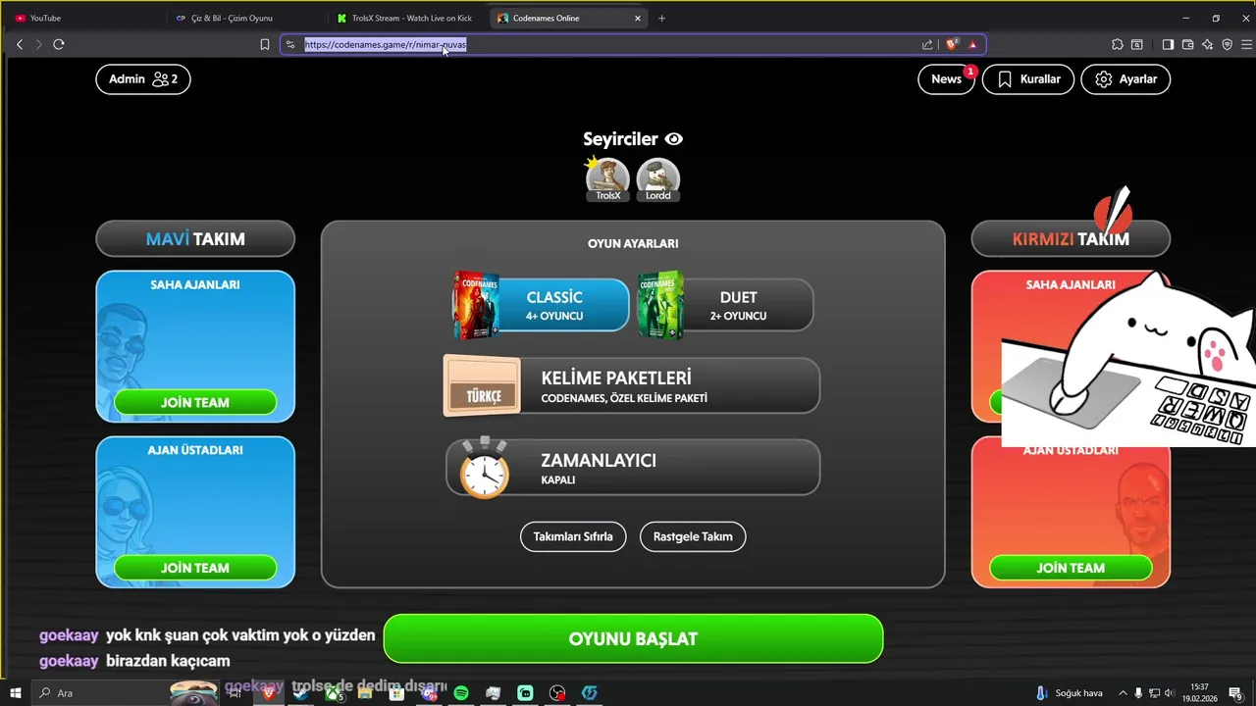Viewport: 1256px width, 706px height.
Task: Open browser extensions puzzle icon
Action: 1118,44
